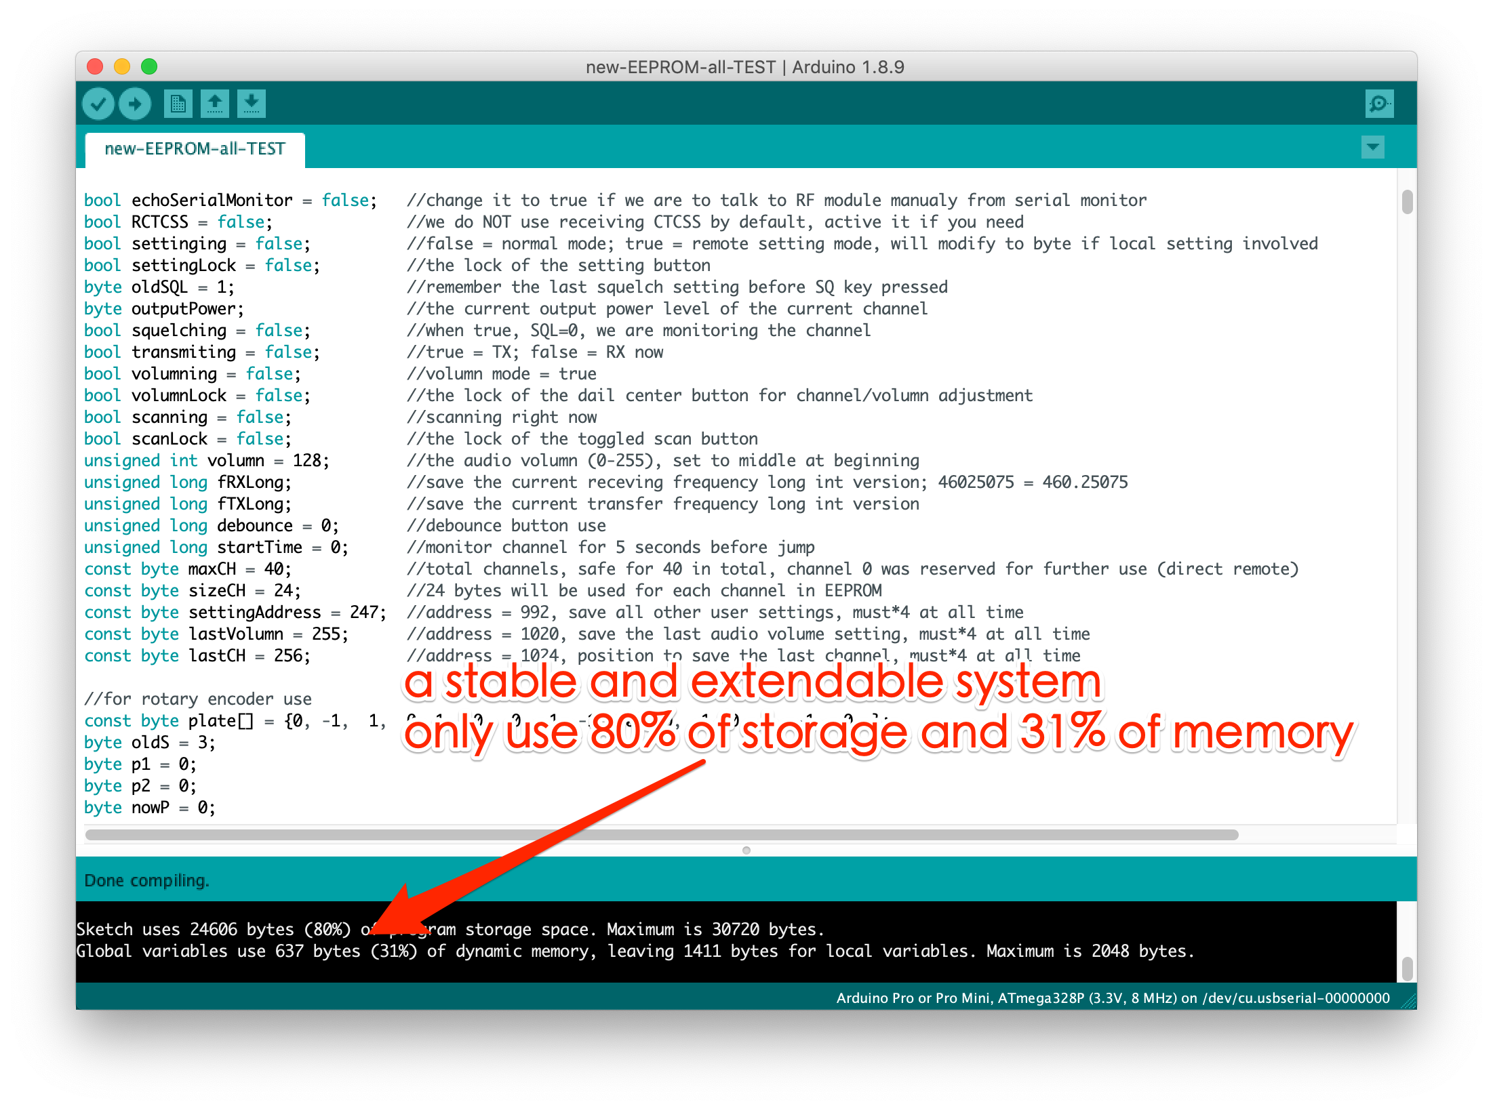The height and width of the screenshot is (1110, 1493).
Task: Click the editor vertical scrollbar thumb
Action: point(1407,202)
